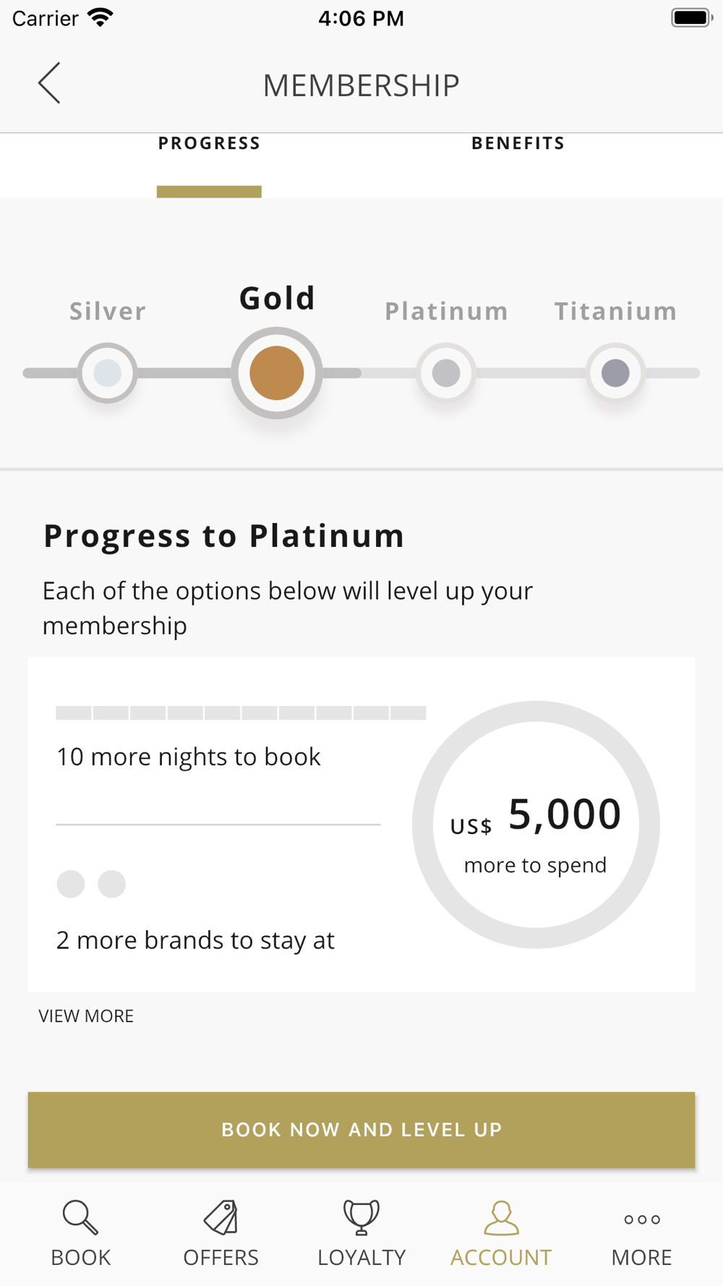Tap the Wi-Fi status icon
This screenshot has width=723, height=1286.
pos(100,17)
